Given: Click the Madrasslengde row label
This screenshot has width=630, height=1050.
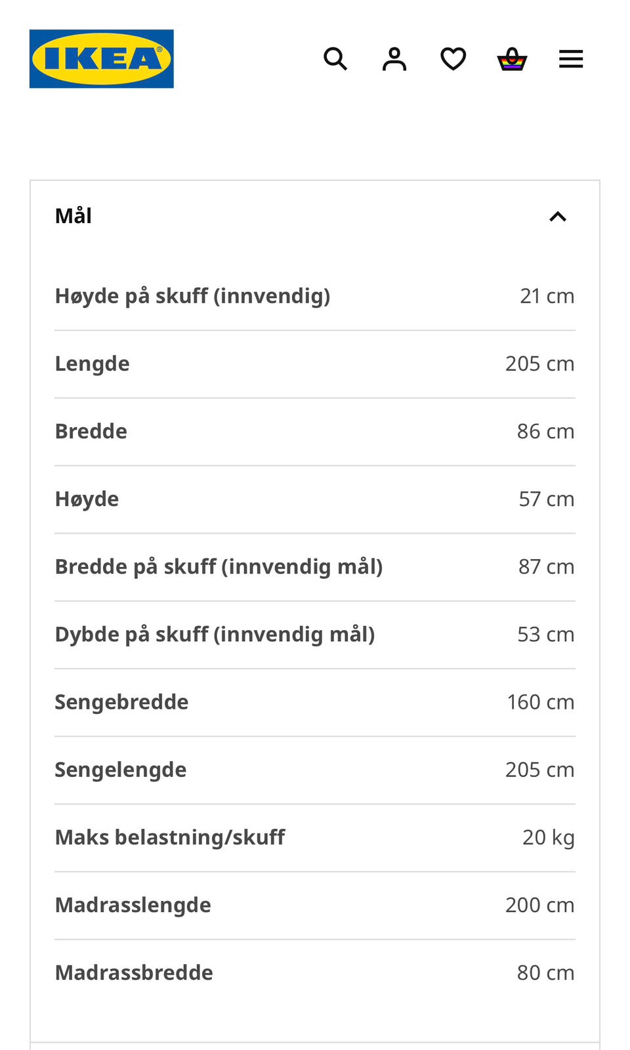Looking at the screenshot, I should 133,904.
